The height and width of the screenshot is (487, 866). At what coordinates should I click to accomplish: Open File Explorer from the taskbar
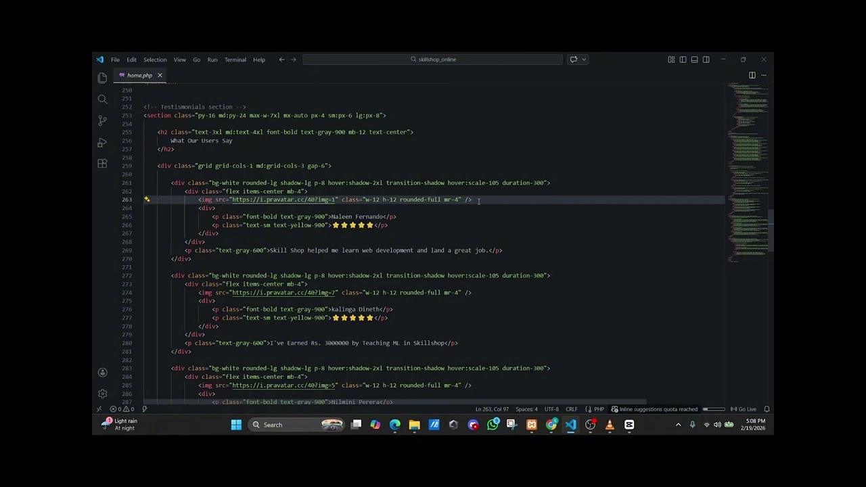point(415,425)
